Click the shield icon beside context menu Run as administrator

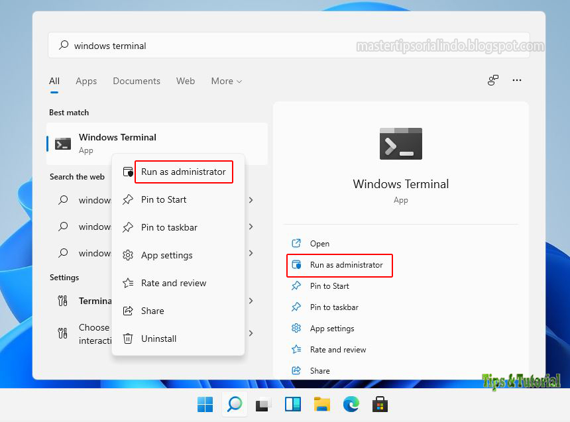pyautogui.click(x=128, y=172)
